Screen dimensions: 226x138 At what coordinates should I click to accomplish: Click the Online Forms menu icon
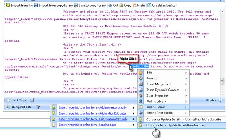(x=141, y=107)
